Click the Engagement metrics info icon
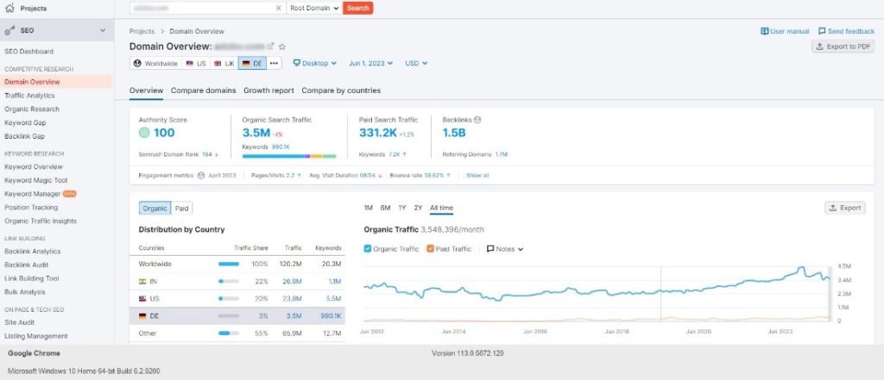 pyautogui.click(x=200, y=176)
